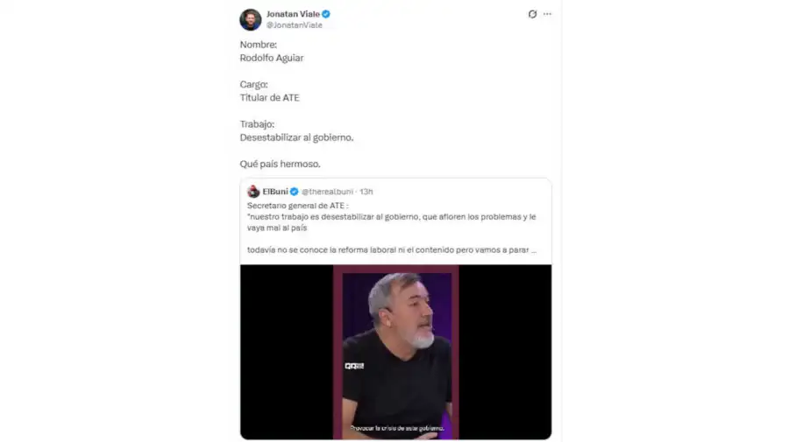The image size is (789, 442).
Task: Open the three-dot more options menu
Action: (547, 14)
